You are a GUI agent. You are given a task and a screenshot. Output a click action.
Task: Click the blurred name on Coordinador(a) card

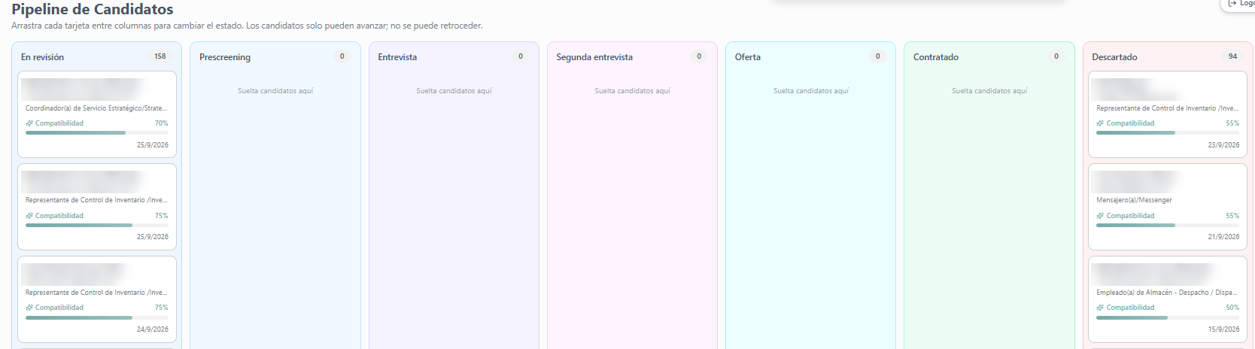click(83, 89)
